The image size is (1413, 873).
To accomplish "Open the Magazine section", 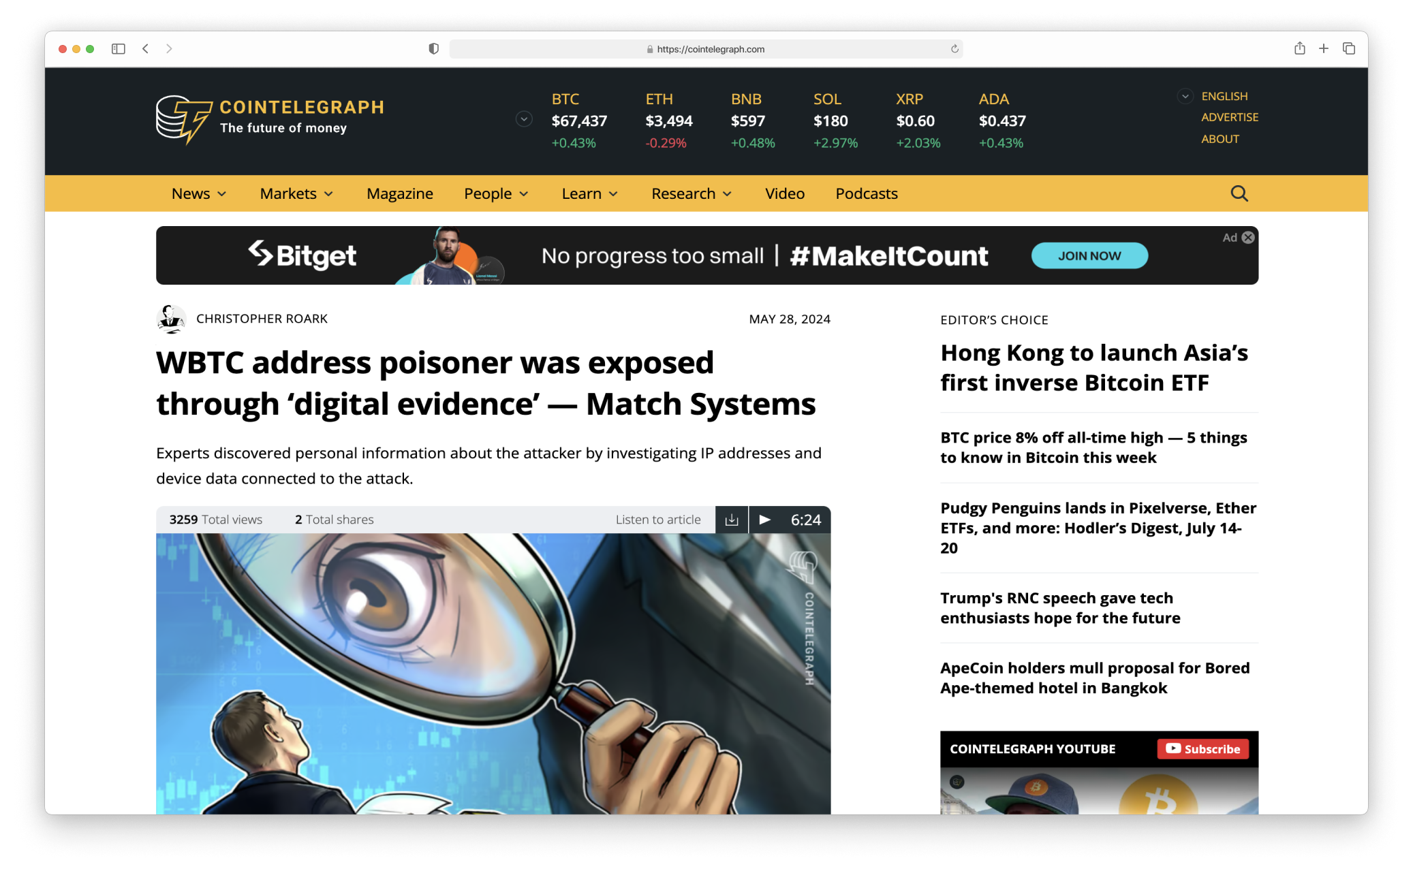I will (x=399, y=194).
